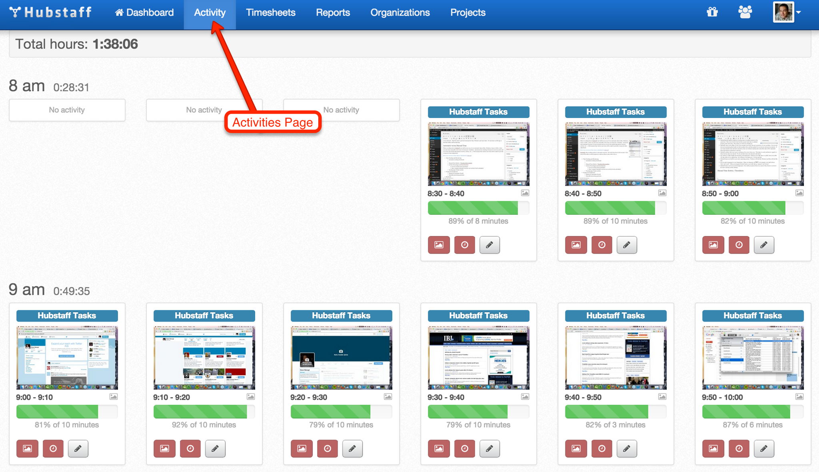819x472 pixels.
Task: Open the 9:30 - 9:40 screenshot thumbnail
Action: (x=478, y=358)
